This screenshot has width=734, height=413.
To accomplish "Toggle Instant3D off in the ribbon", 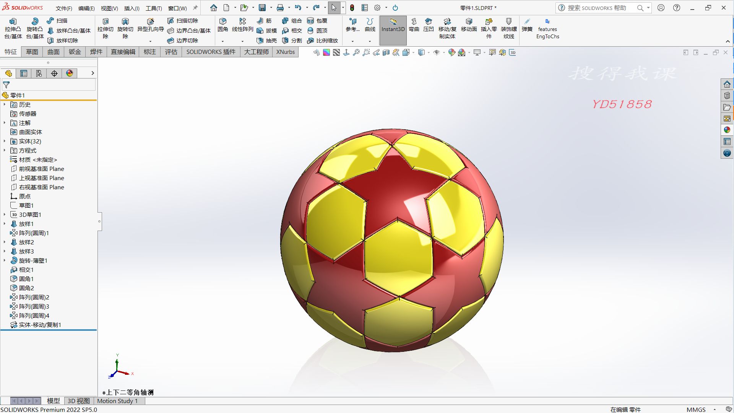I will click(393, 29).
